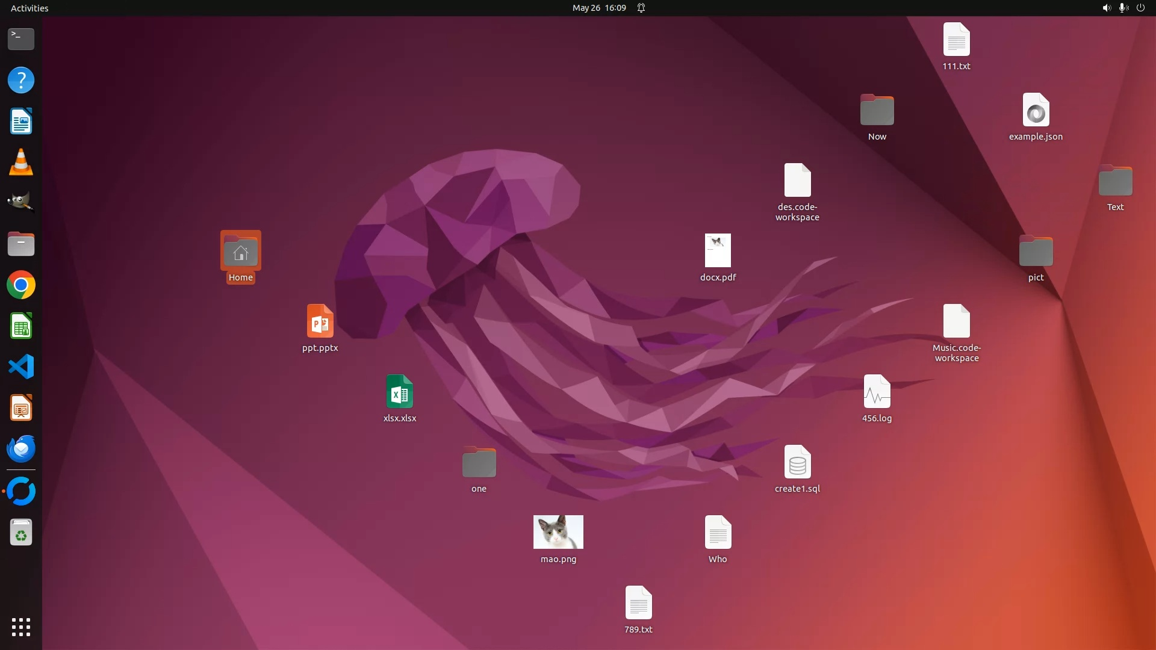Click the notification bell in top bar
The width and height of the screenshot is (1156, 650).
tap(641, 8)
